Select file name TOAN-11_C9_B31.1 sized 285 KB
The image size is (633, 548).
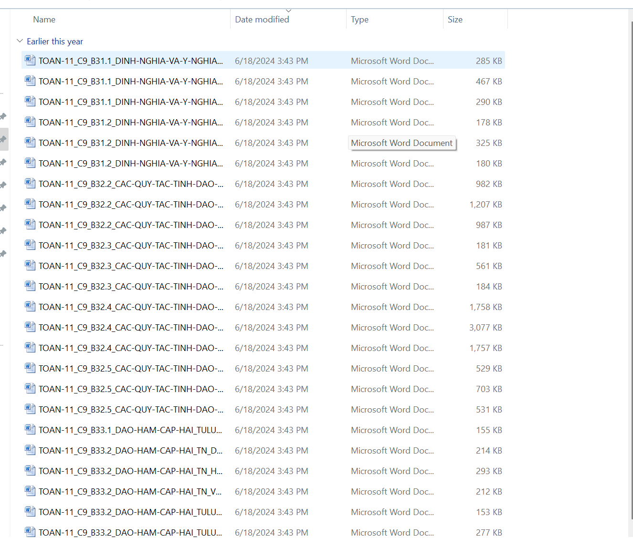131,61
